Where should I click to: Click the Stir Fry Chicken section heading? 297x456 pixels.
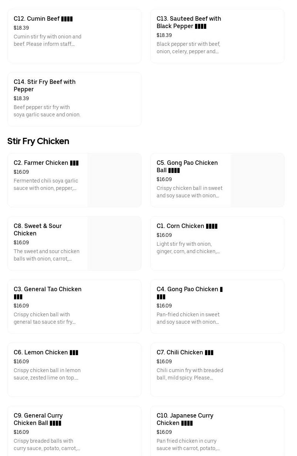(38, 141)
